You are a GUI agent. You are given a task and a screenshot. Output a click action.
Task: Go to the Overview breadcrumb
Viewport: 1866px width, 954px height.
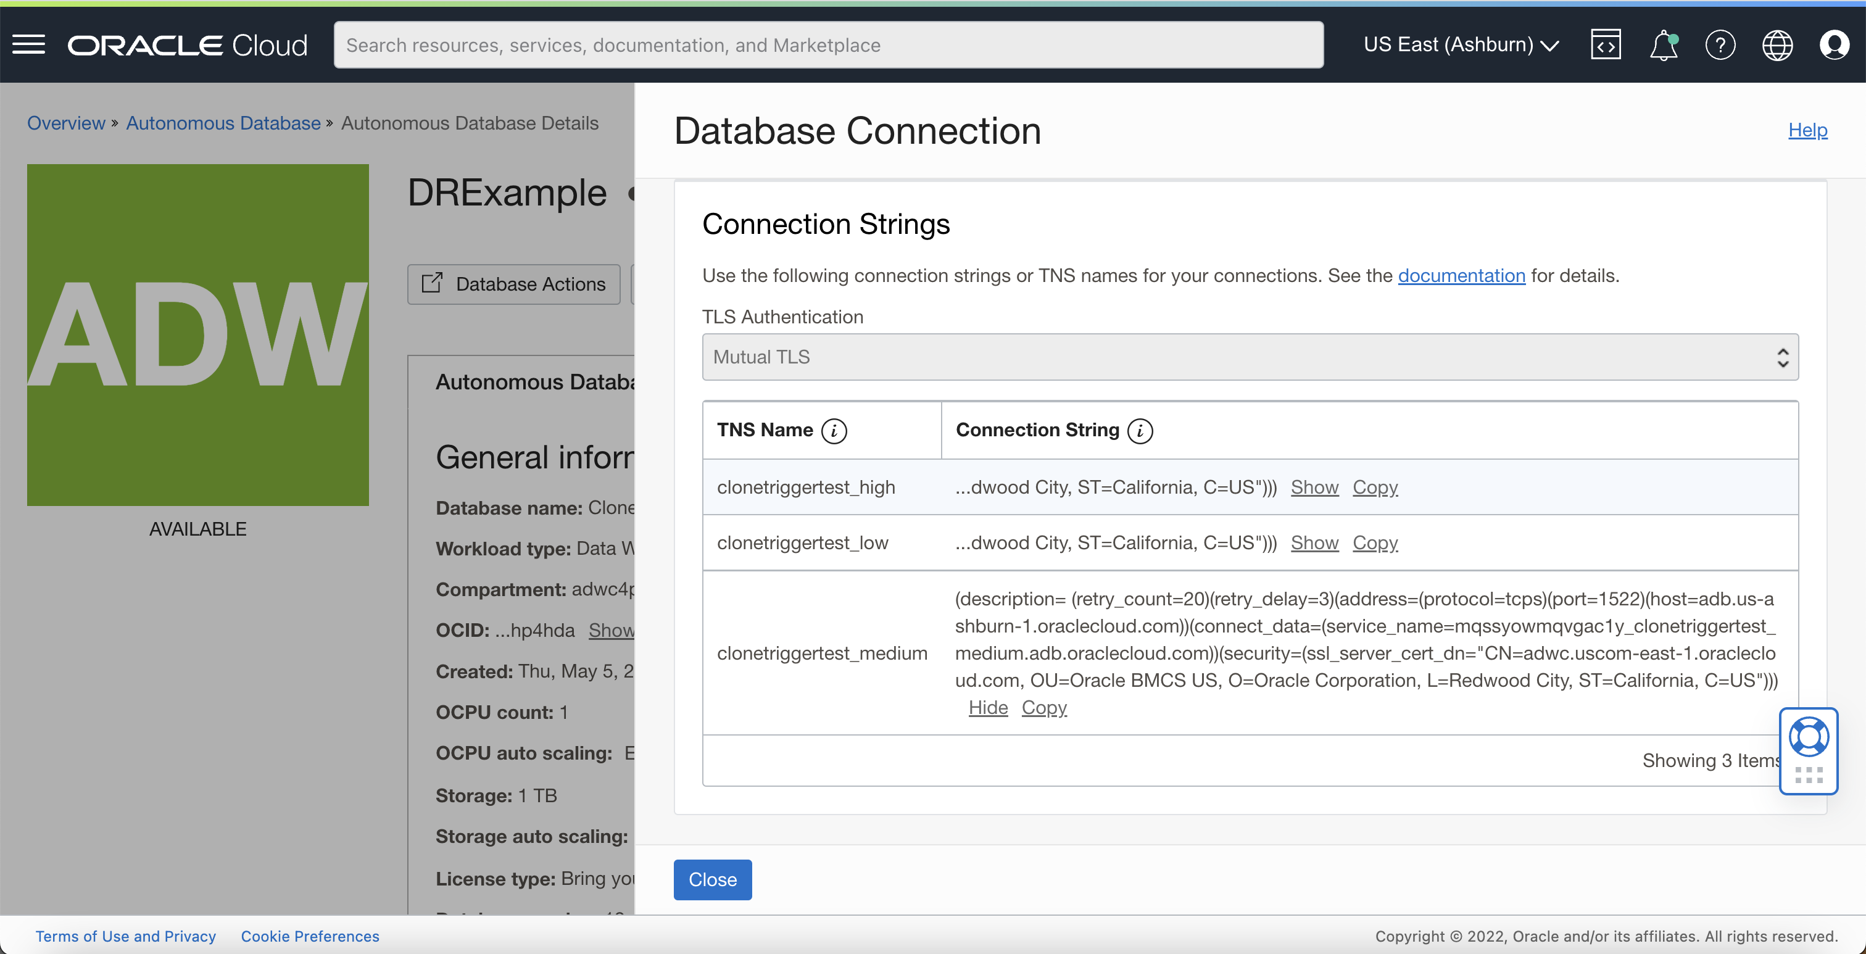(66, 123)
